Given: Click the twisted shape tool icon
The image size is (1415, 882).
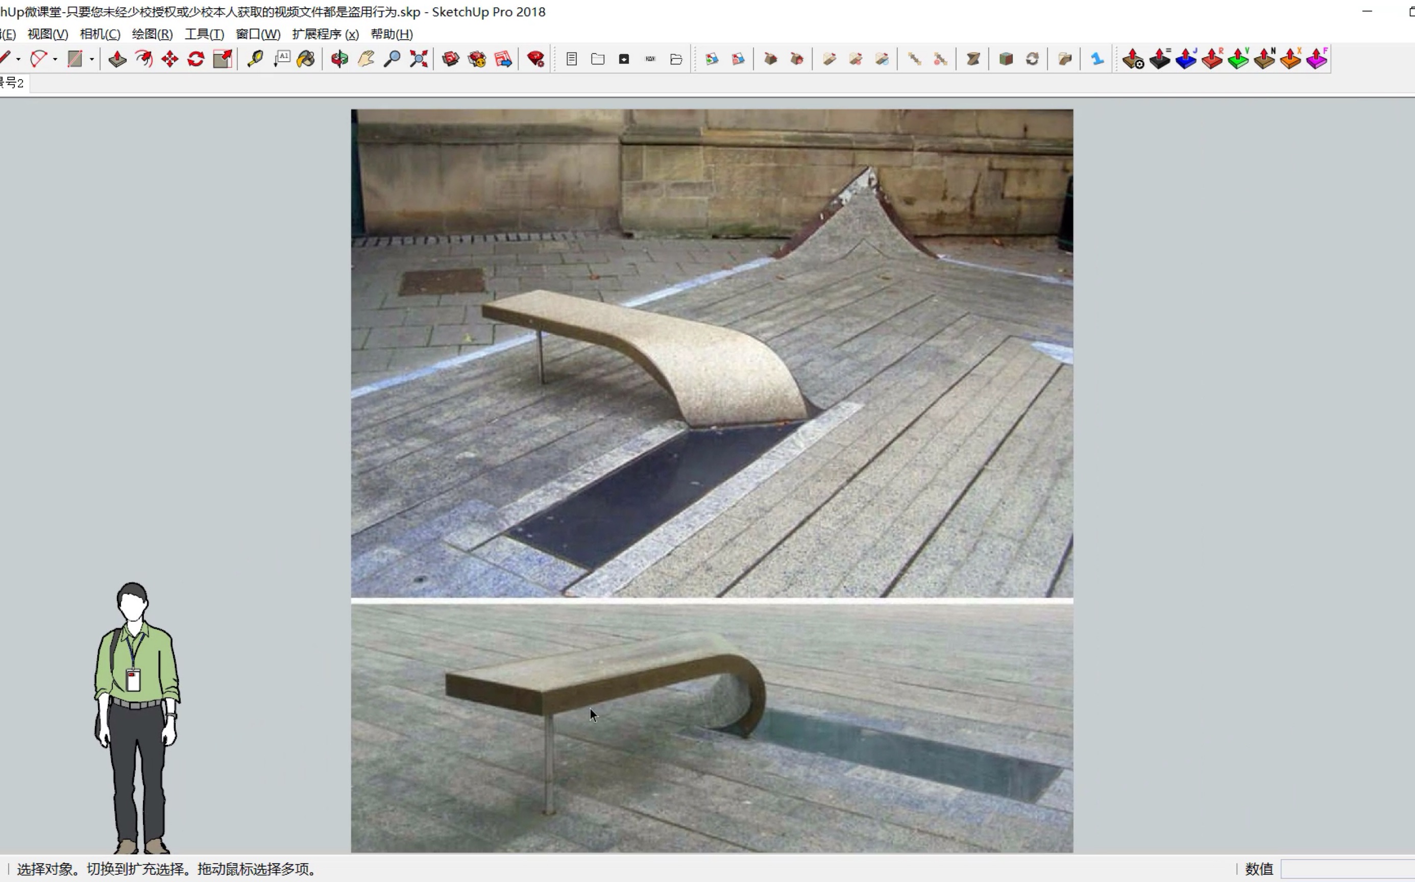Looking at the screenshot, I should pyautogui.click(x=973, y=59).
